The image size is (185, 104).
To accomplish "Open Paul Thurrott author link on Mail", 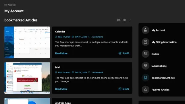I will tap(64, 72).
